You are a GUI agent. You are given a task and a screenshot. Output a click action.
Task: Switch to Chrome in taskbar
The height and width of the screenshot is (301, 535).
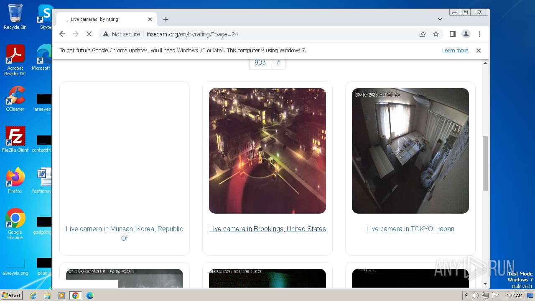(76, 296)
